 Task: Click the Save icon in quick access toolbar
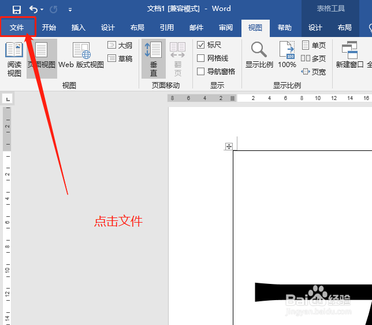[x=17, y=10]
